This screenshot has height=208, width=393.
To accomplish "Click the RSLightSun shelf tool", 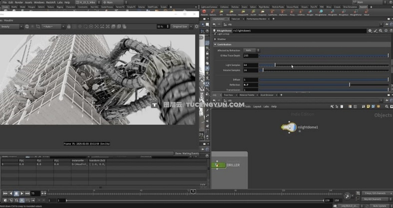I will click(x=343, y=12).
